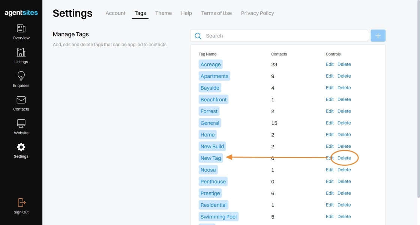Click the search magnifier icon

(x=198, y=36)
